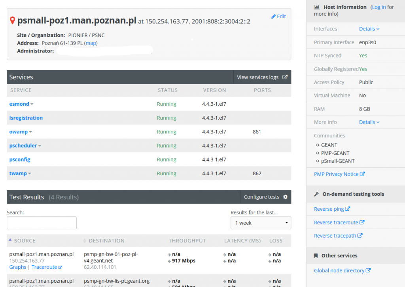Image resolution: width=405 pixels, height=287 pixels.
Task: Click the owamp port value 861
Action: (x=257, y=132)
